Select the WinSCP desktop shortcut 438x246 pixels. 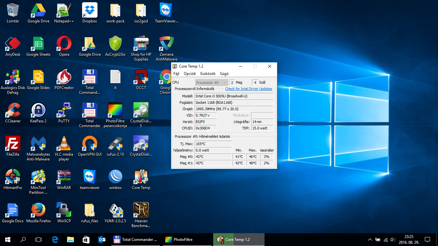[x=64, y=210]
